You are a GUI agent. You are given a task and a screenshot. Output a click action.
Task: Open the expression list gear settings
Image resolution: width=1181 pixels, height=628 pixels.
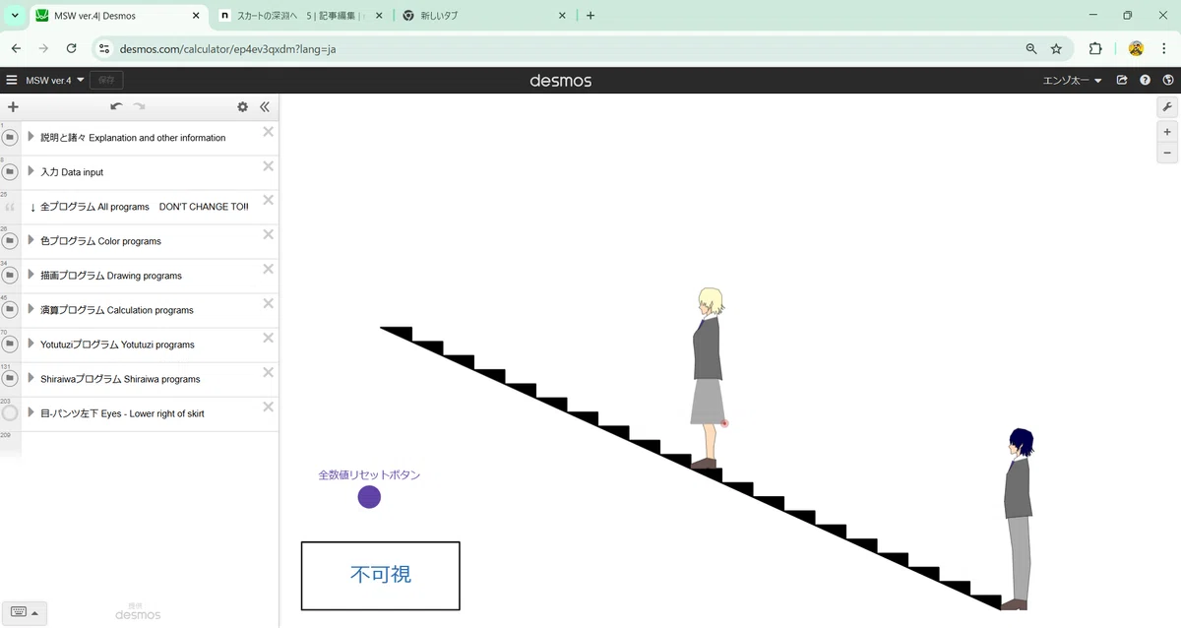pyautogui.click(x=243, y=107)
